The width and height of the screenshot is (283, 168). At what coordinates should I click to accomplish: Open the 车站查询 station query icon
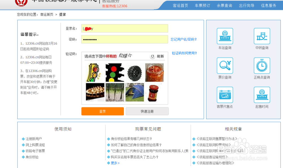point(225,36)
